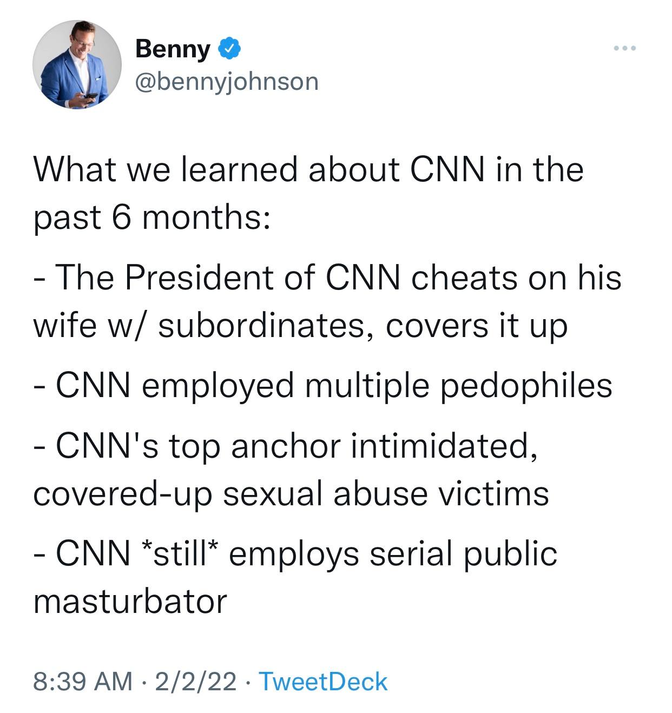The image size is (672, 713).
Task: Click the blue verified badge
Action: pos(229,49)
